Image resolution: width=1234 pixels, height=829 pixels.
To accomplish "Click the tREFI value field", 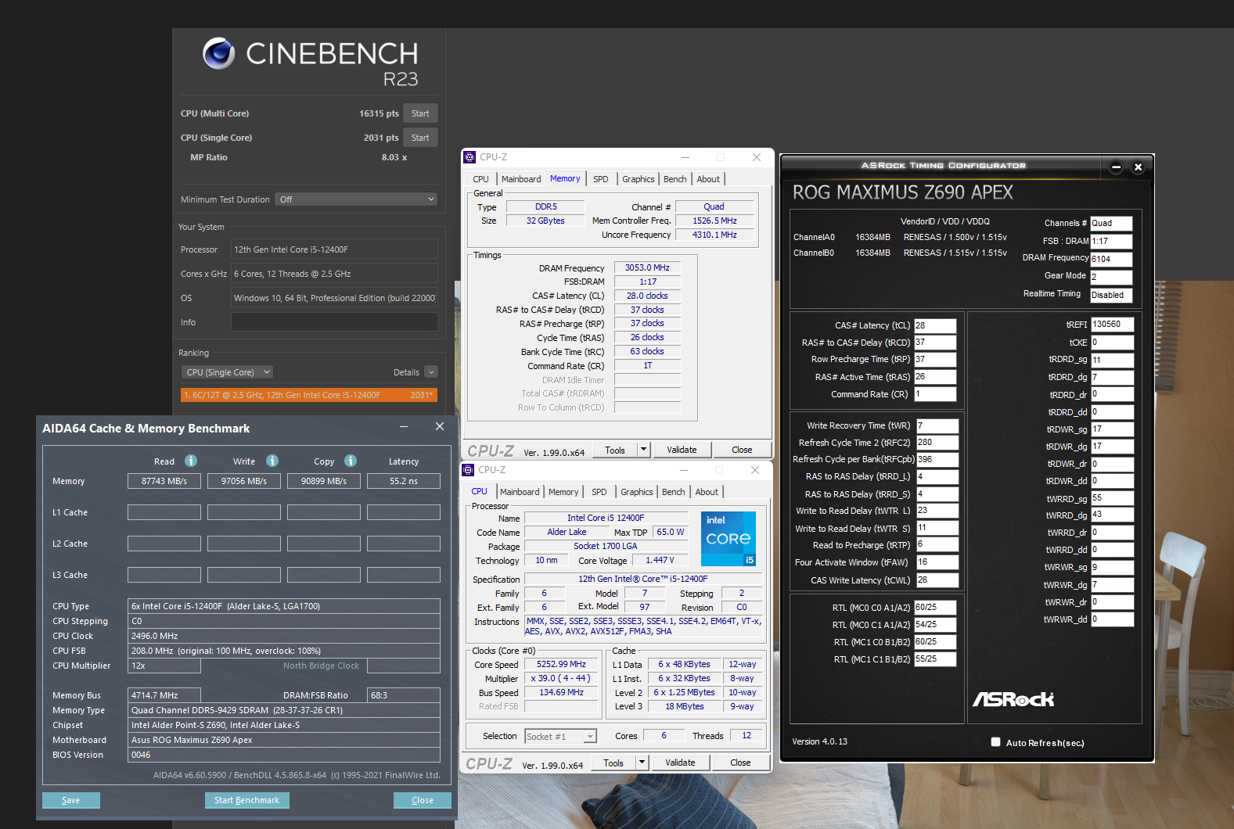I will pyautogui.click(x=1112, y=325).
